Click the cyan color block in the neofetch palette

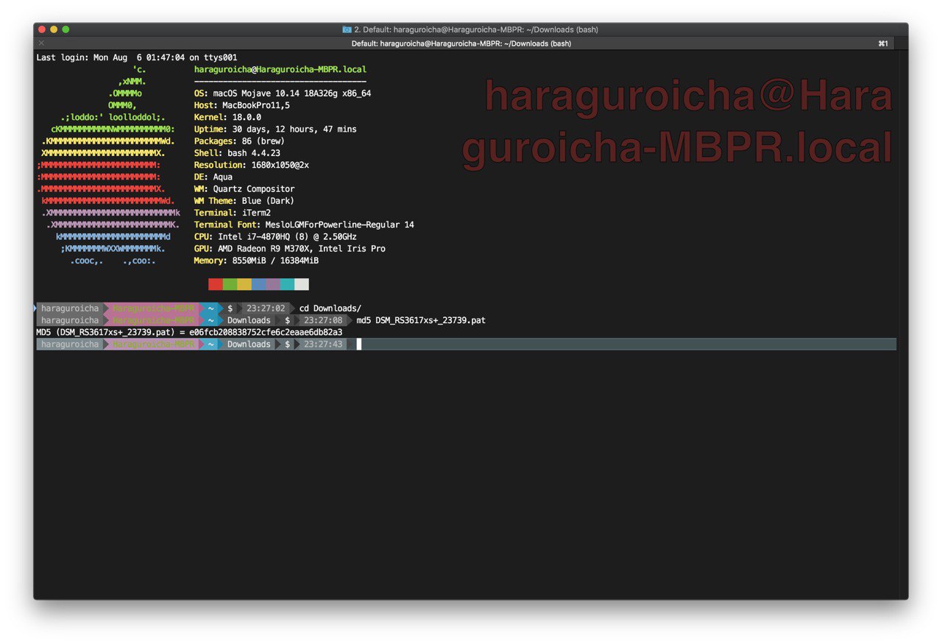(x=287, y=284)
